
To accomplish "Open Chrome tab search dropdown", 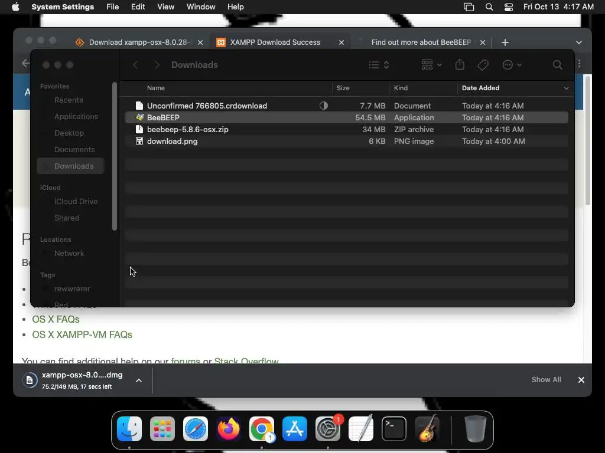I will pyautogui.click(x=579, y=42).
